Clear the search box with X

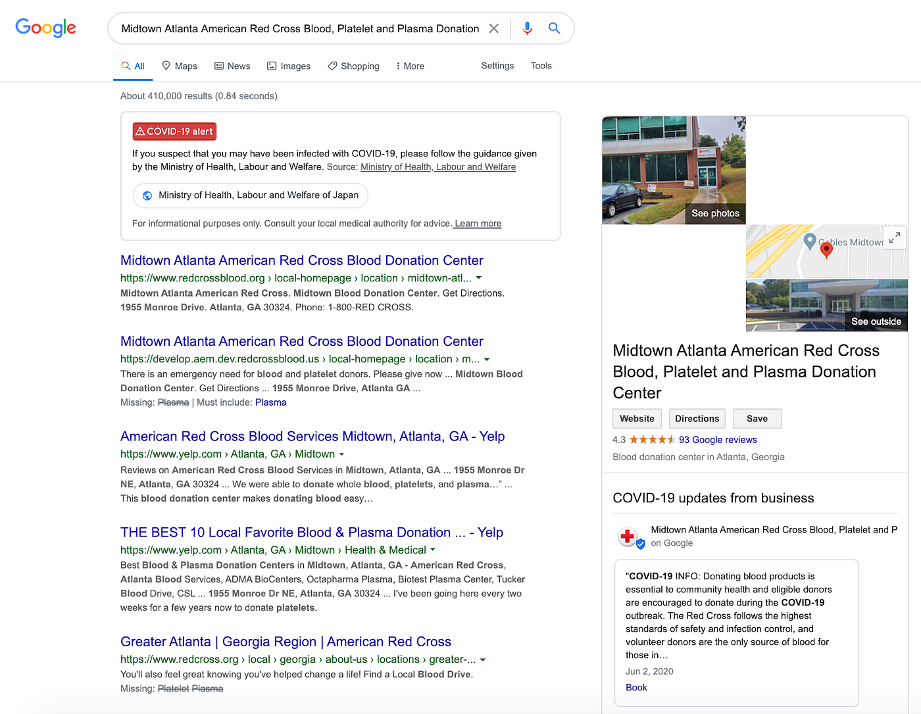click(494, 28)
